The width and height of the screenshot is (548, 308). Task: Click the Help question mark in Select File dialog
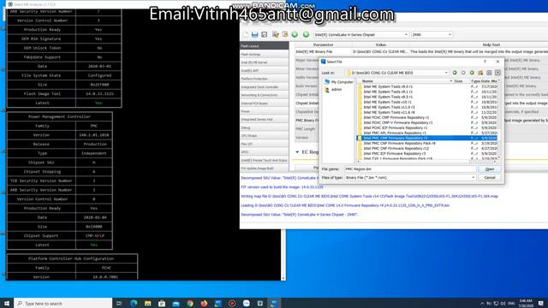pyautogui.click(x=485, y=62)
